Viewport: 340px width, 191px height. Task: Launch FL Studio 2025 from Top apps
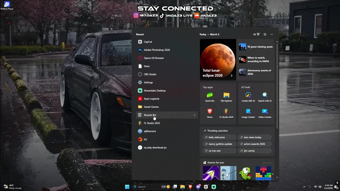point(226,113)
